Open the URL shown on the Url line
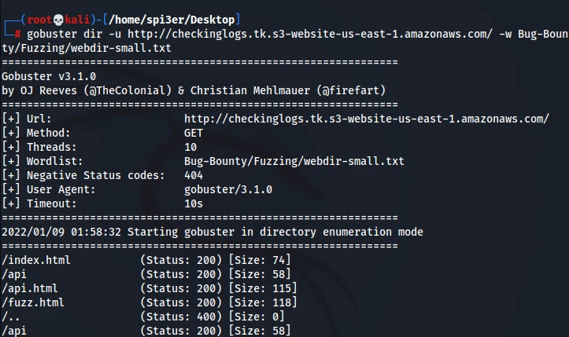 pyautogui.click(x=366, y=119)
